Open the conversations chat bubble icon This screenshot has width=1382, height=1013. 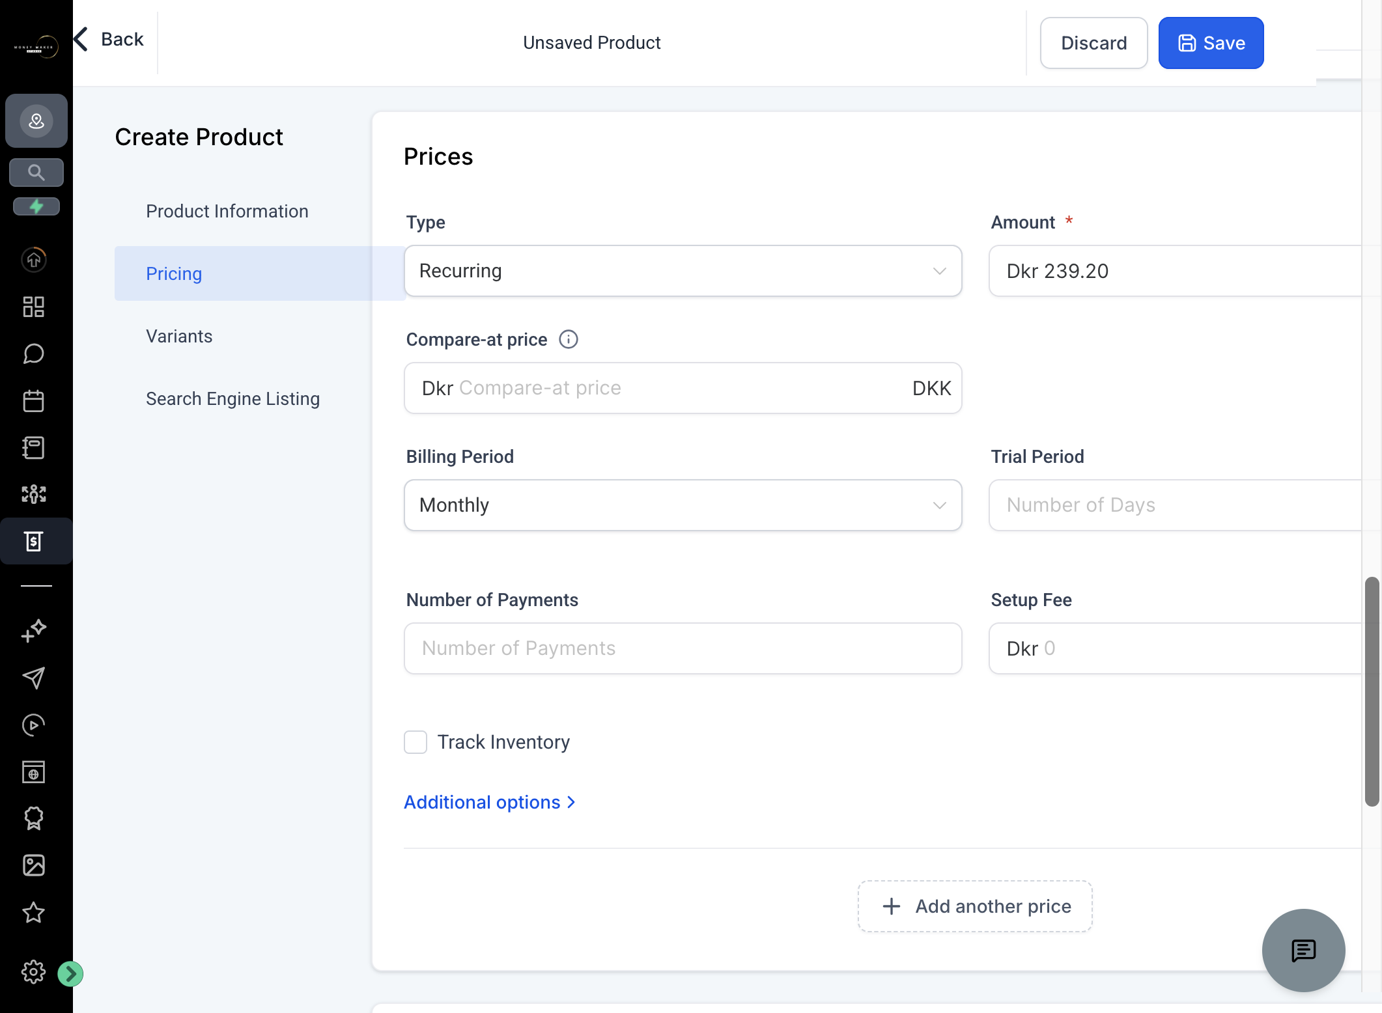(x=34, y=354)
